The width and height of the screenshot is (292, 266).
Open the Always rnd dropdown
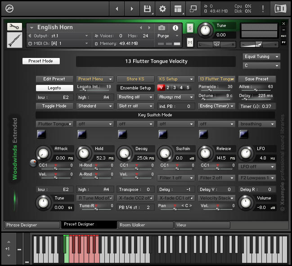click(x=176, y=97)
